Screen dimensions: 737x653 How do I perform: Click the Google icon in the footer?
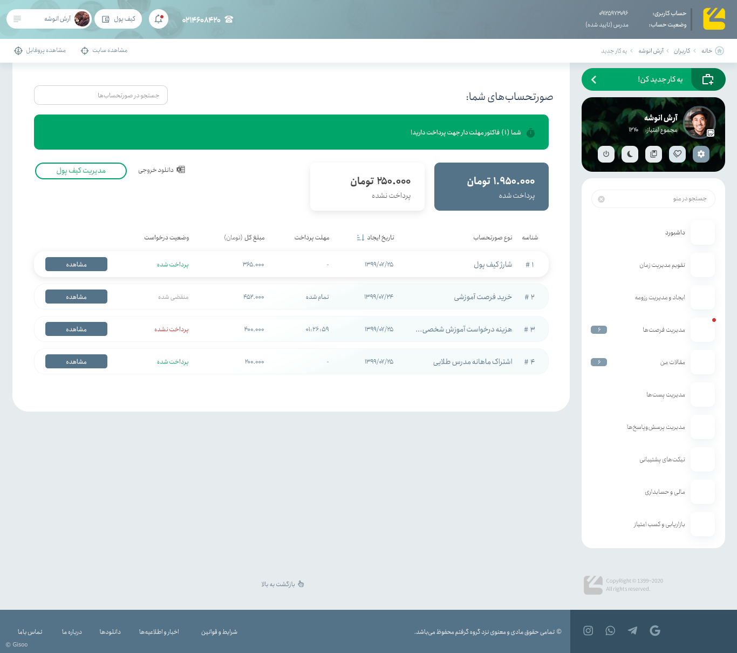(655, 630)
